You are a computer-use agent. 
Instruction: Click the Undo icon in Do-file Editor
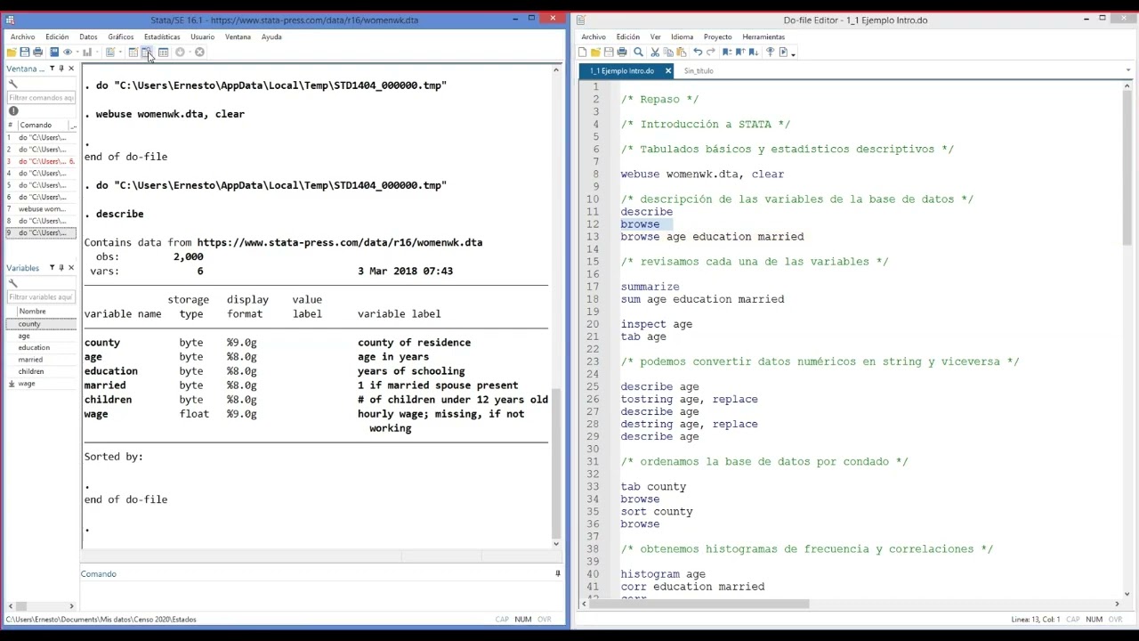[x=698, y=52]
